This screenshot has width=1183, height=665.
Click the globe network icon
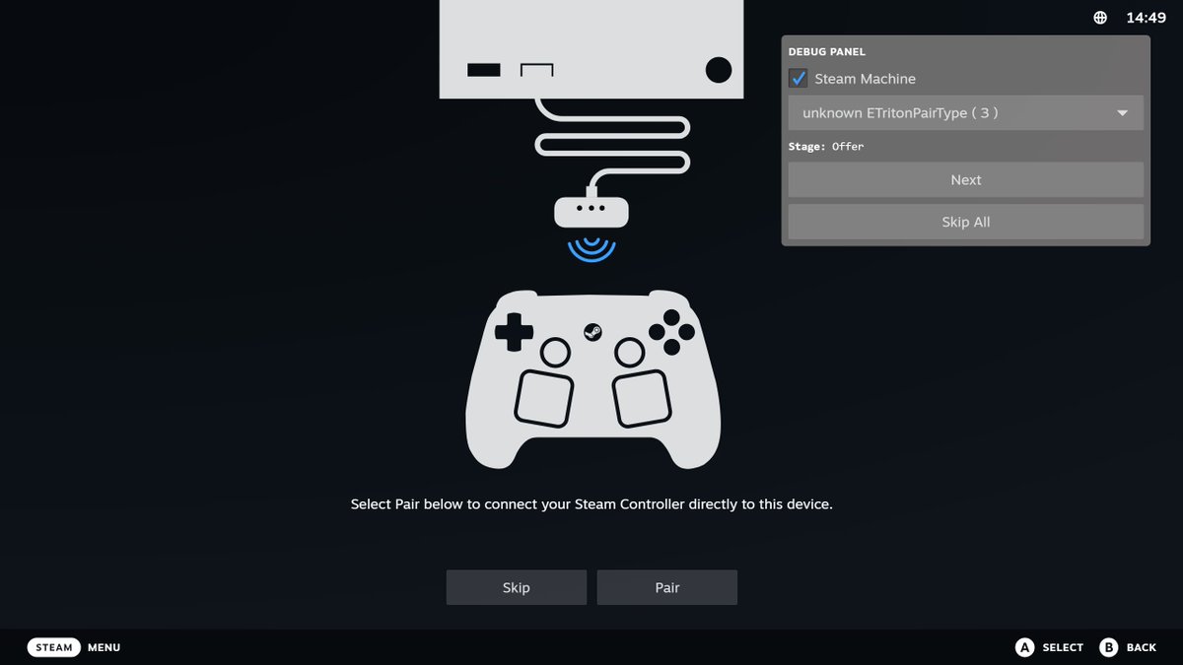(1100, 18)
